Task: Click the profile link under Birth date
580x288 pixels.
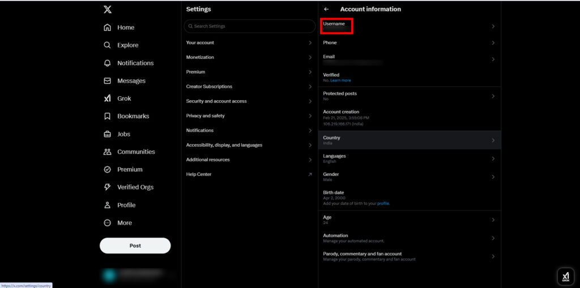Action: tap(383, 203)
